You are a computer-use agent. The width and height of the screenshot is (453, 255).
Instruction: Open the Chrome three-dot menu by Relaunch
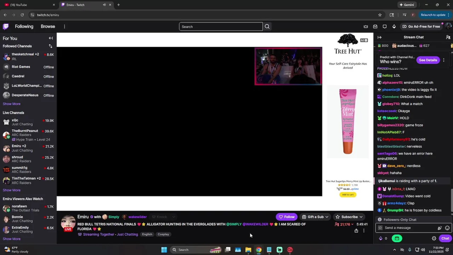(x=448, y=15)
